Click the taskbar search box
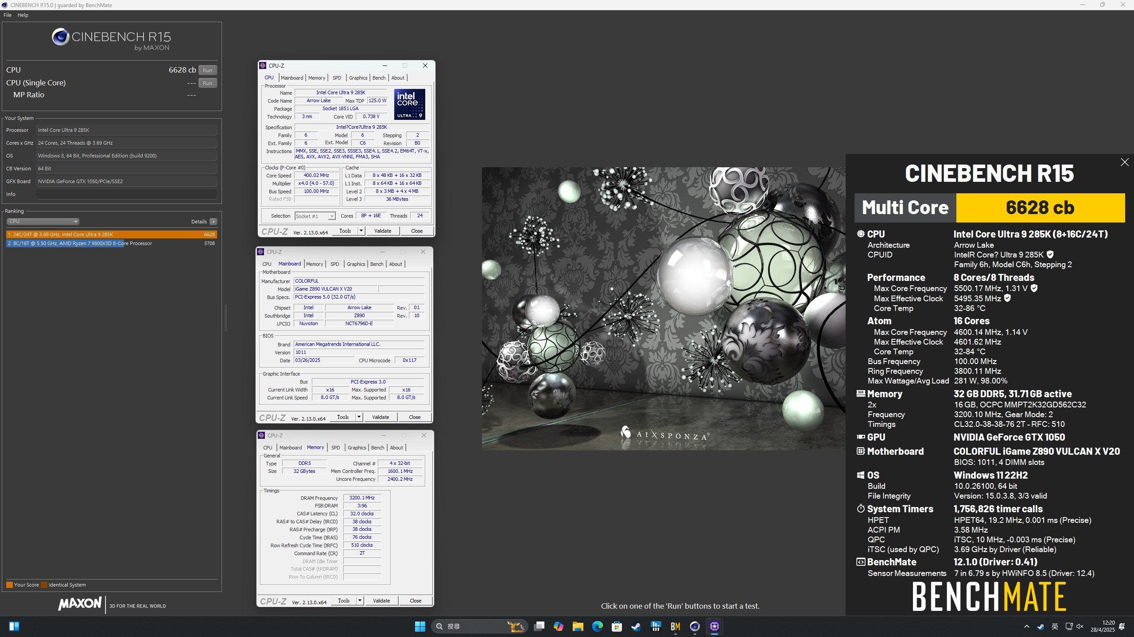 click(x=479, y=626)
